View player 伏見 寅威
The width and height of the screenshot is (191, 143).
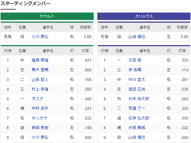[137, 128]
